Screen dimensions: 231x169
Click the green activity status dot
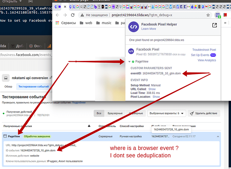pyautogui.click(x=3, y=113)
